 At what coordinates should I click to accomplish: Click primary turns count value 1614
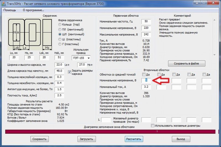[146, 44]
